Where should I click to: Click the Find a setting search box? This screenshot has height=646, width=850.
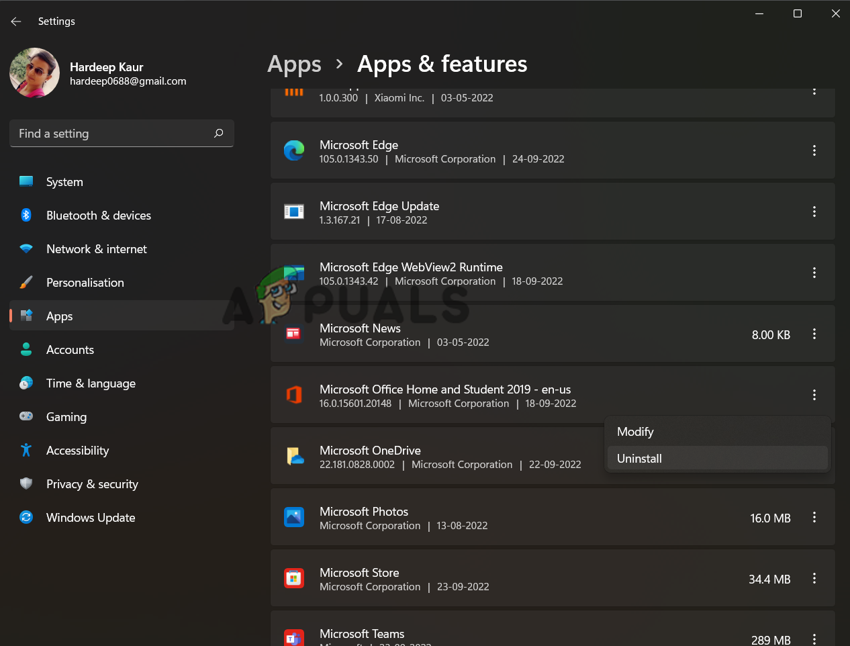pos(111,134)
